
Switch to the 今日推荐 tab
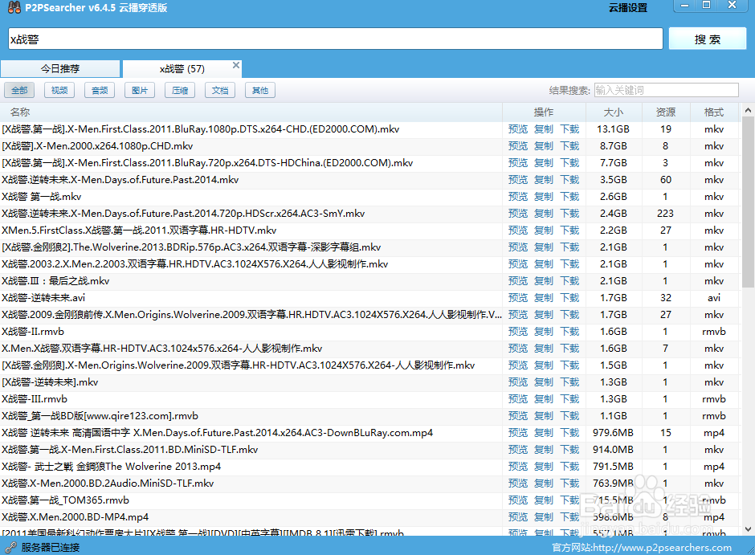coord(60,69)
